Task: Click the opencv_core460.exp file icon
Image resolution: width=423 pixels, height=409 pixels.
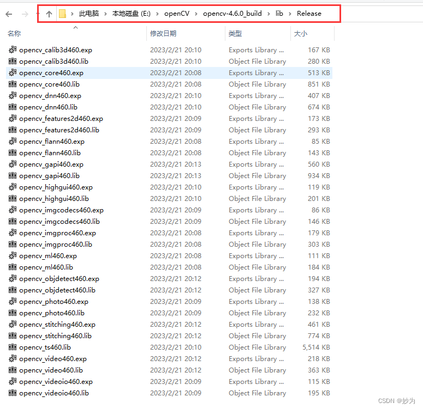Action: point(13,72)
